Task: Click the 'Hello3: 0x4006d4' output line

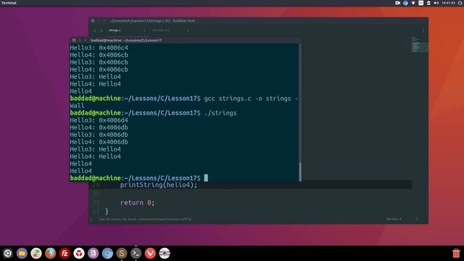Action: (99, 120)
